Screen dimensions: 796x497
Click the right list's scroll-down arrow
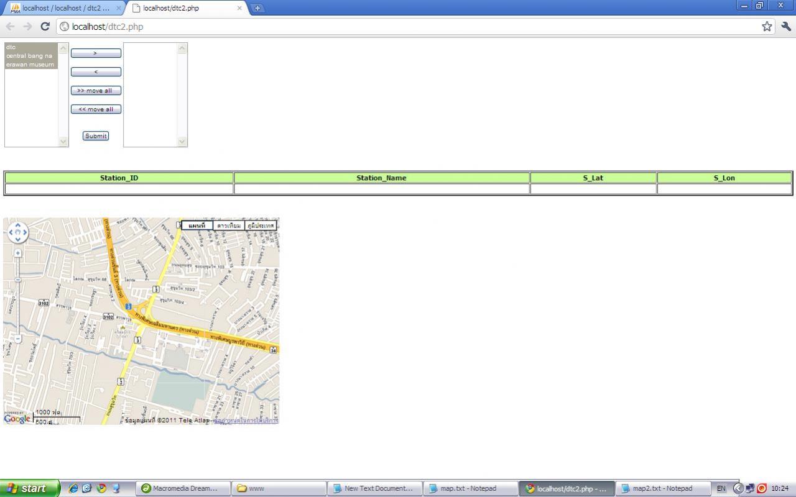point(182,142)
